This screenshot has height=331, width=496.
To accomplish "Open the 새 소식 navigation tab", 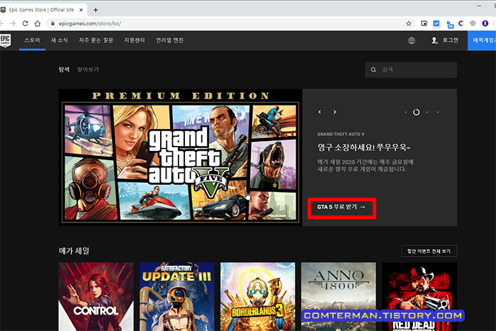I will 60,40.
